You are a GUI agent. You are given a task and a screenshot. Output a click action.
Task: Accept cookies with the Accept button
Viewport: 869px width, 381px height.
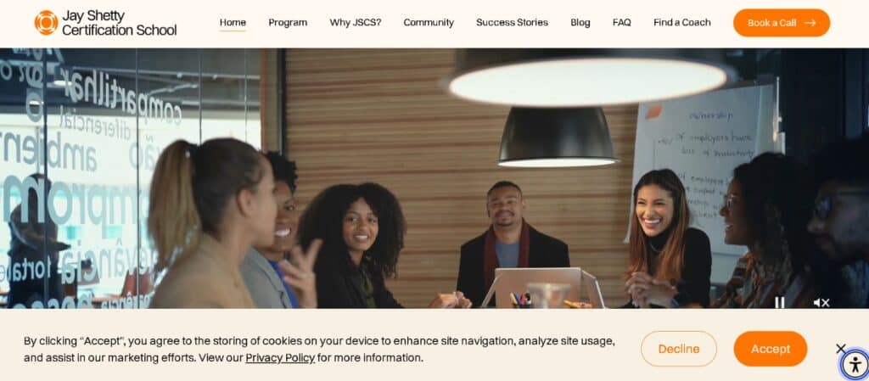[771, 349]
